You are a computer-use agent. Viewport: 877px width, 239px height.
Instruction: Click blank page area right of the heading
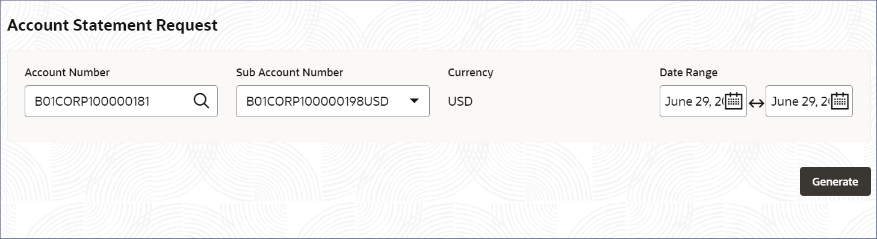[x=542, y=26]
